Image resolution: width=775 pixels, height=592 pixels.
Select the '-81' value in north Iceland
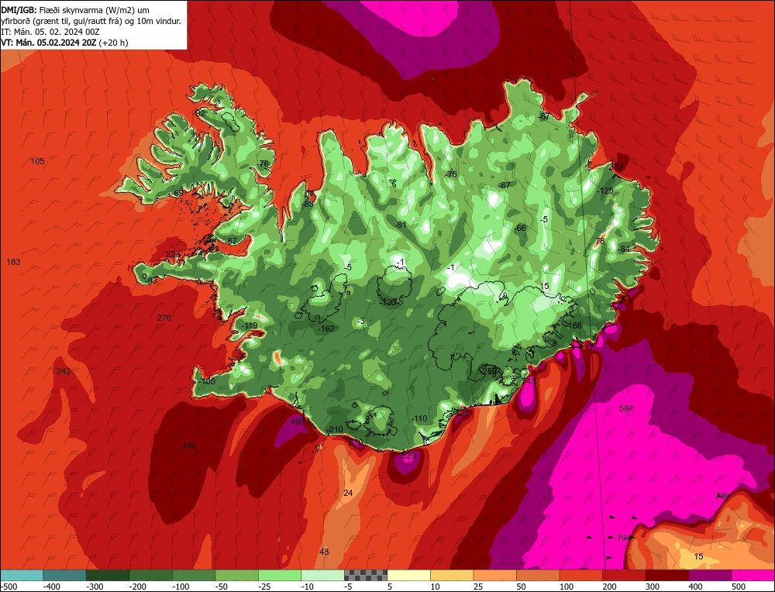pos(401,225)
